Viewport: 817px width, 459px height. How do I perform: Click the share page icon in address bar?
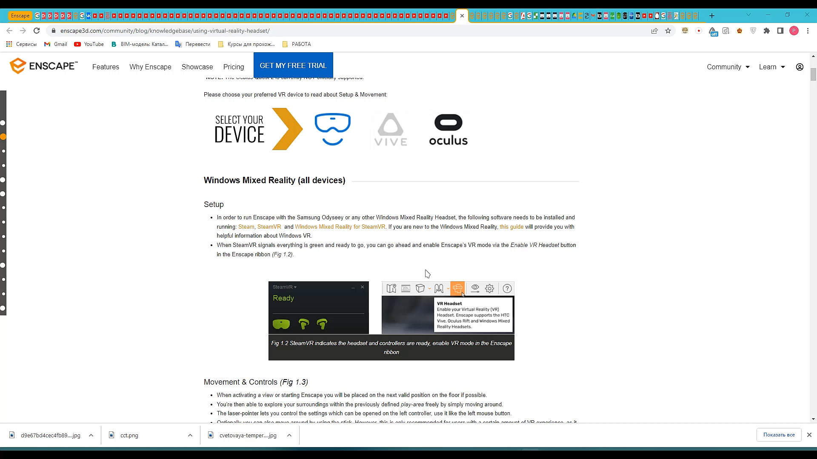click(x=654, y=31)
